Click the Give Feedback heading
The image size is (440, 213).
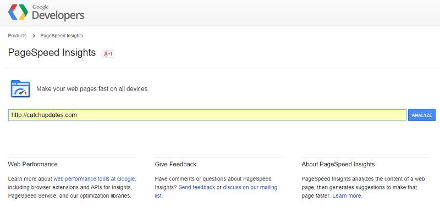point(175,164)
